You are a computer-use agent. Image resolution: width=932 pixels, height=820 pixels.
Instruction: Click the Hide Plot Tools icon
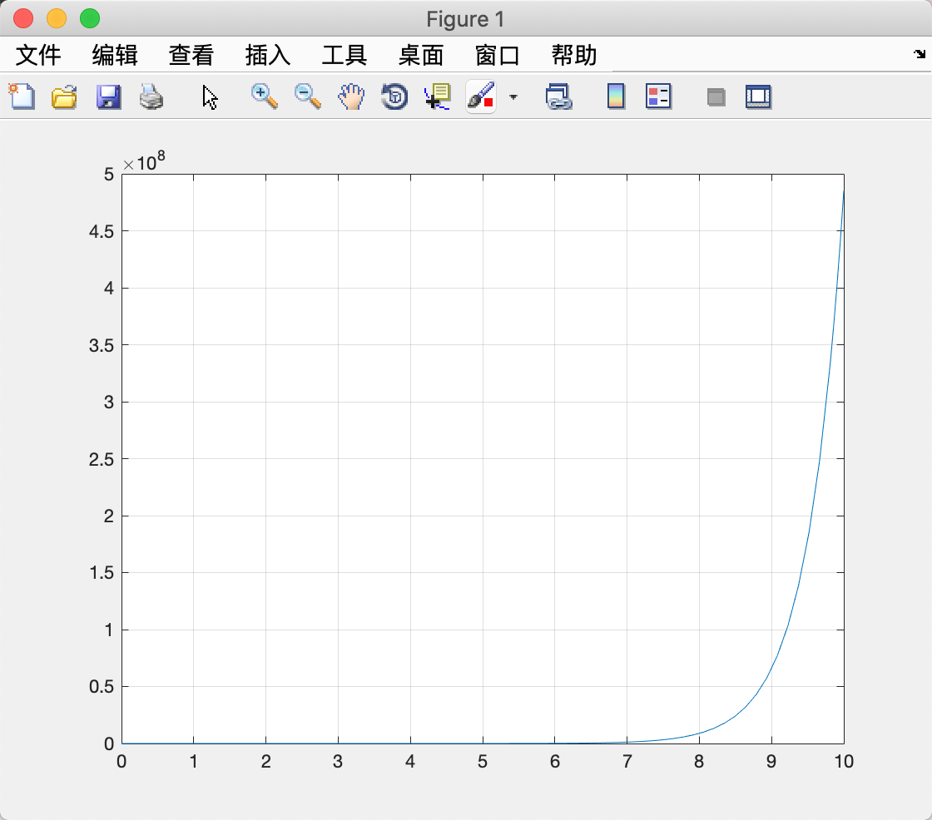tap(716, 96)
